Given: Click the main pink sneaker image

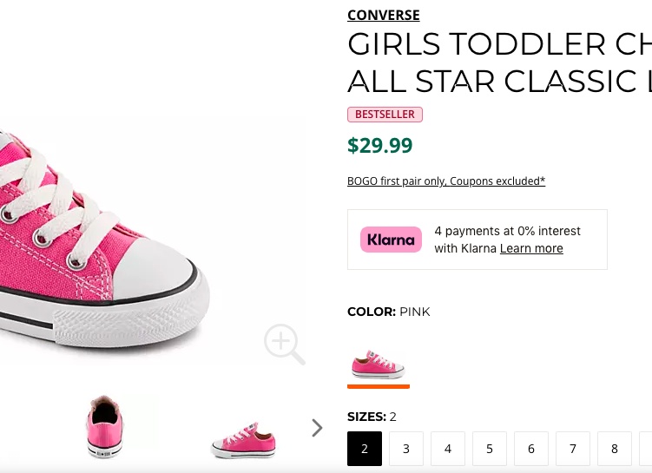Looking at the screenshot, I should [x=104, y=240].
